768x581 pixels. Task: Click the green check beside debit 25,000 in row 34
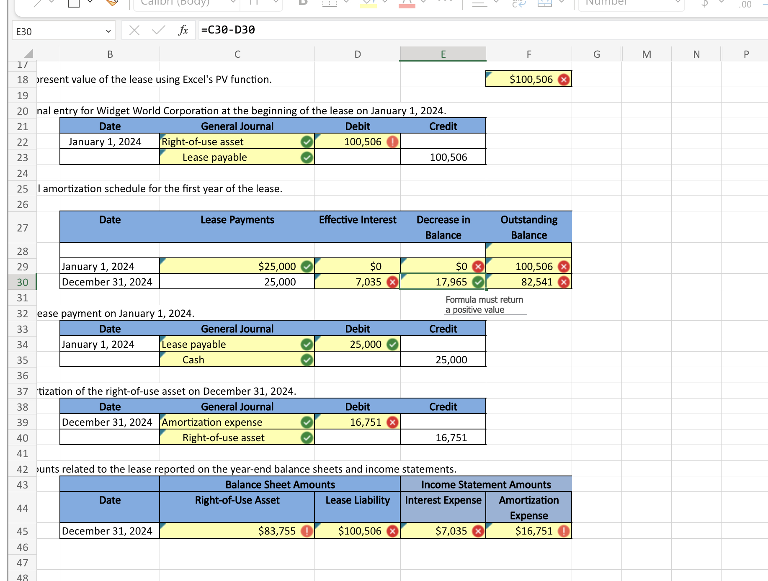click(392, 344)
